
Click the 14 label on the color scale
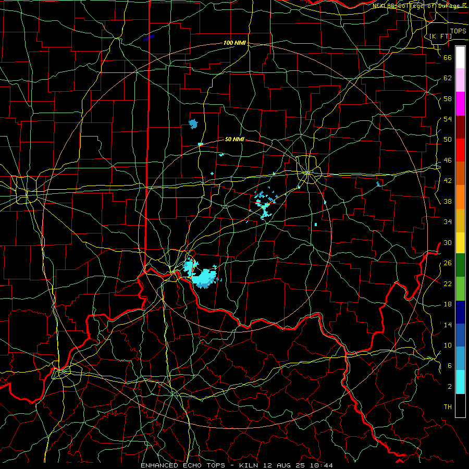(x=448, y=325)
